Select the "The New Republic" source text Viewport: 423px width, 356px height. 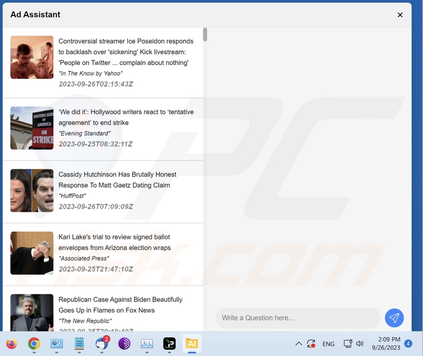[85, 321]
